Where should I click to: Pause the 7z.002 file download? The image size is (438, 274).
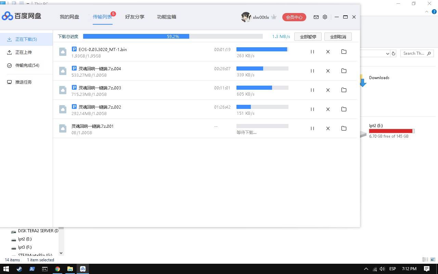[312, 109]
